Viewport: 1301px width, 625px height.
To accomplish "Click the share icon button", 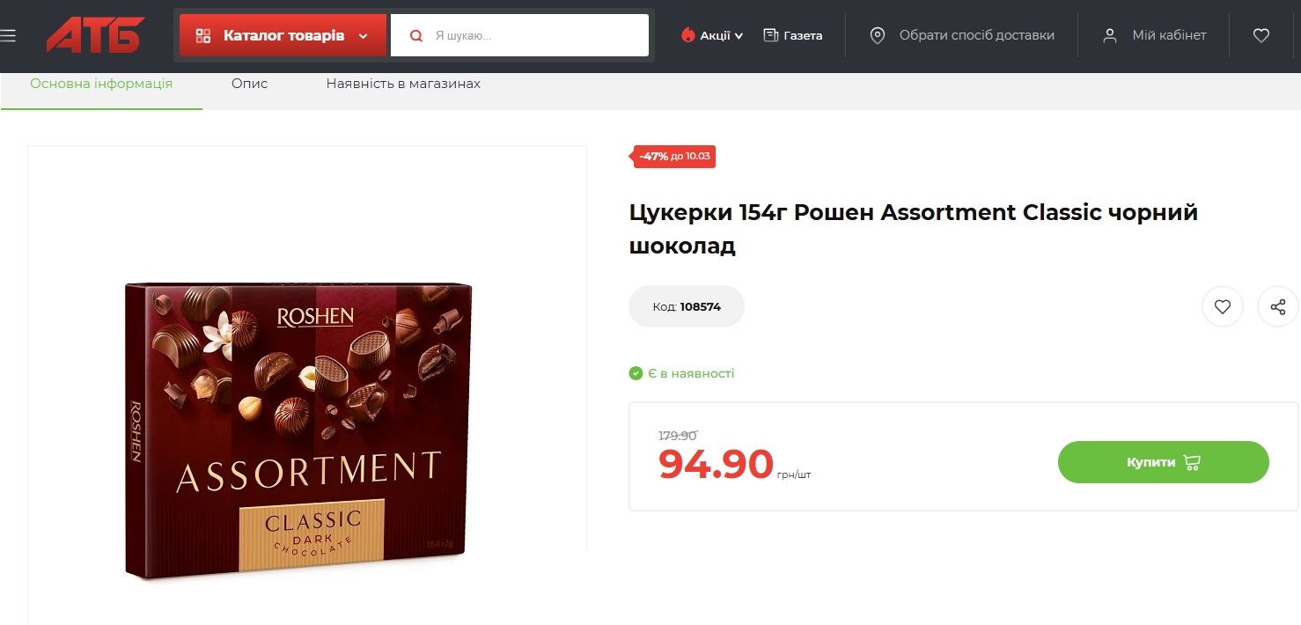I will 1278,307.
